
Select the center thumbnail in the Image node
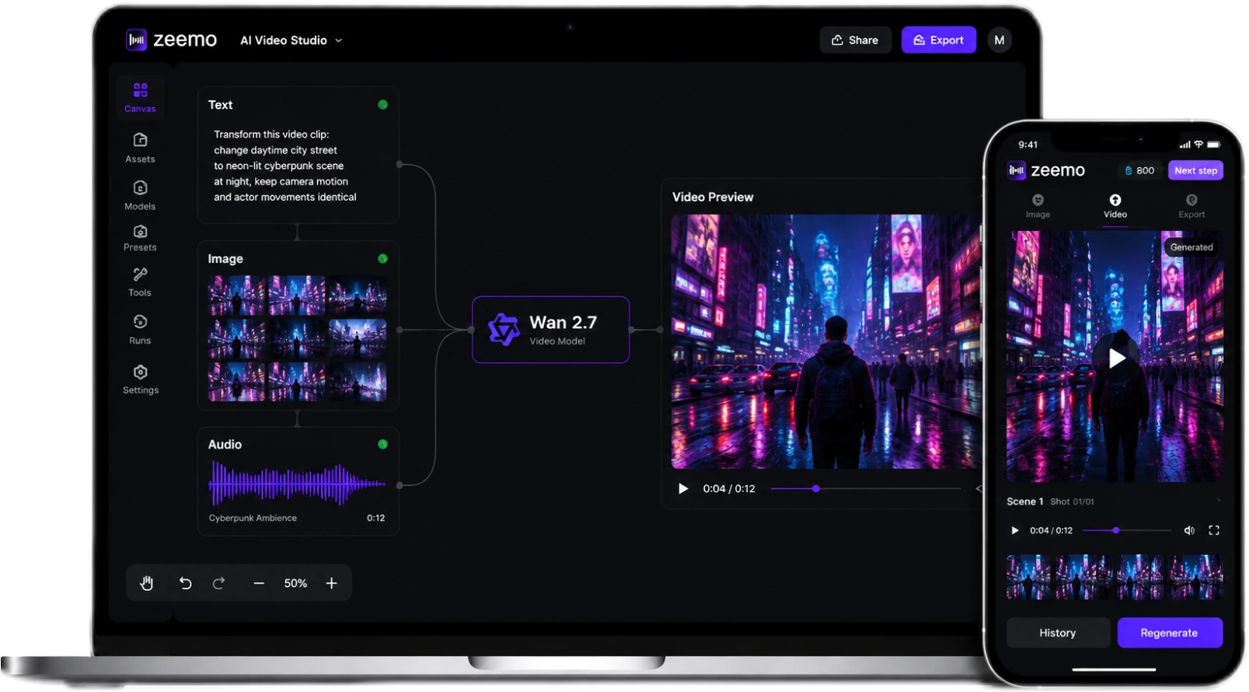point(297,338)
